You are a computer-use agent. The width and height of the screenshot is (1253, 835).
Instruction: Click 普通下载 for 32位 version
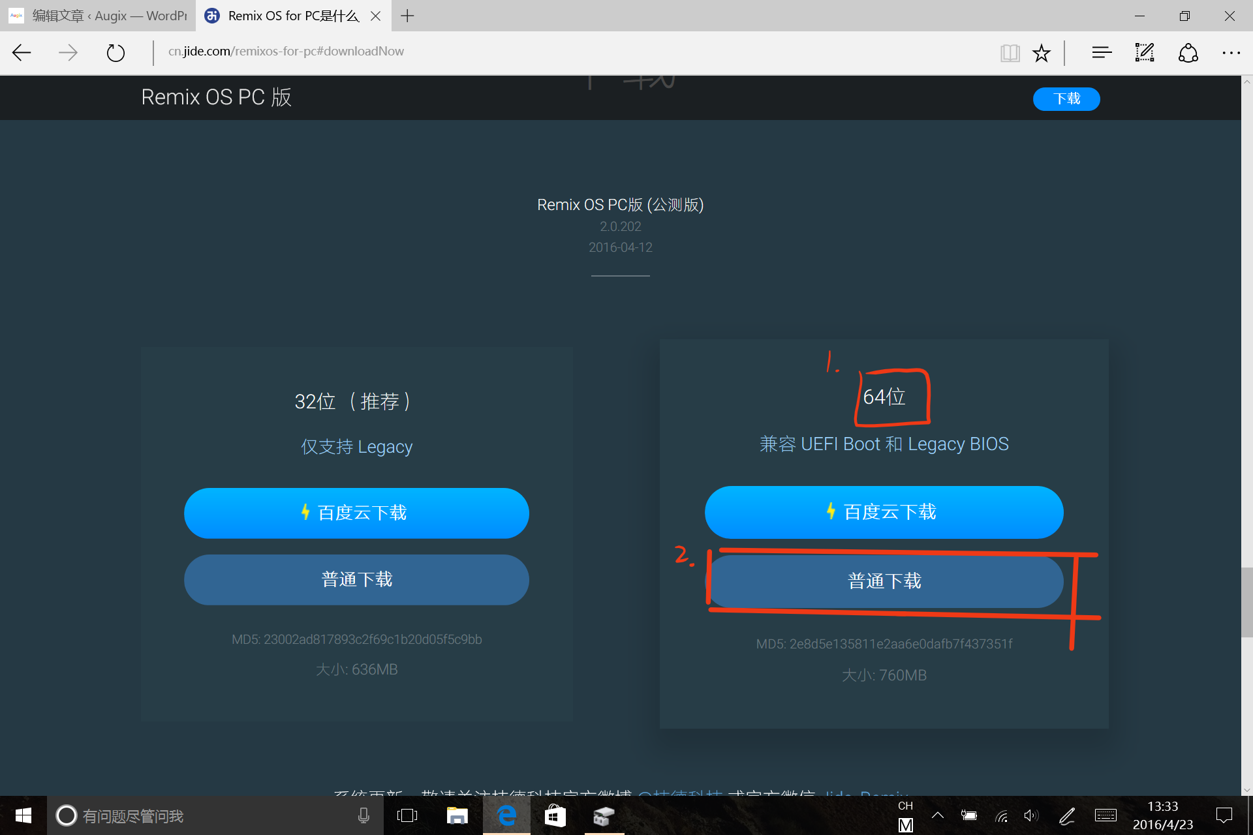point(356,579)
